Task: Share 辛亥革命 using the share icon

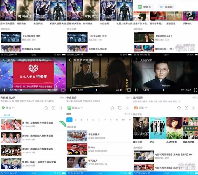Action: pyautogui.click(x=120, y=108)
